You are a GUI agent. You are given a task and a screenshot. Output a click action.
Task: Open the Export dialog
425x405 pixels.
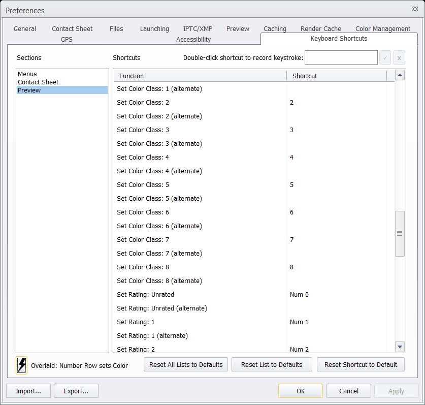pos(76,391)
